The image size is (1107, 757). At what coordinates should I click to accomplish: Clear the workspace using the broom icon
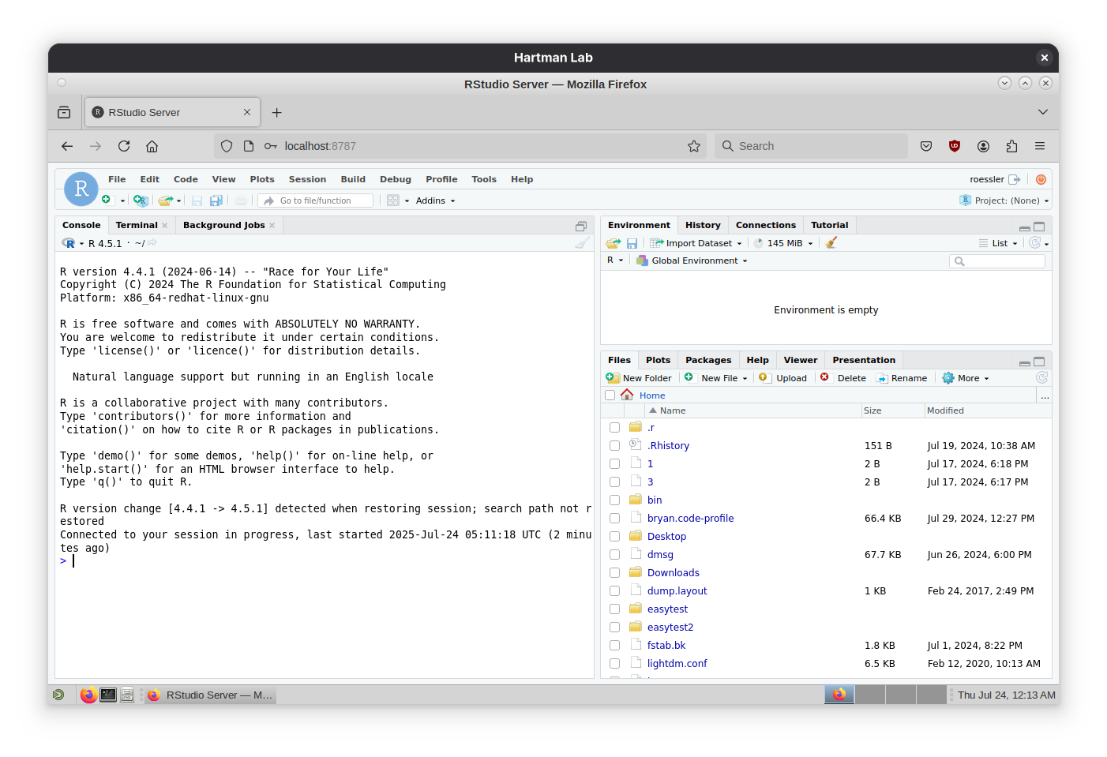[830, 242]
